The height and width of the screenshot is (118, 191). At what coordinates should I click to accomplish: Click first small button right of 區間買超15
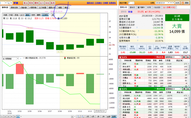click(184, 57)
